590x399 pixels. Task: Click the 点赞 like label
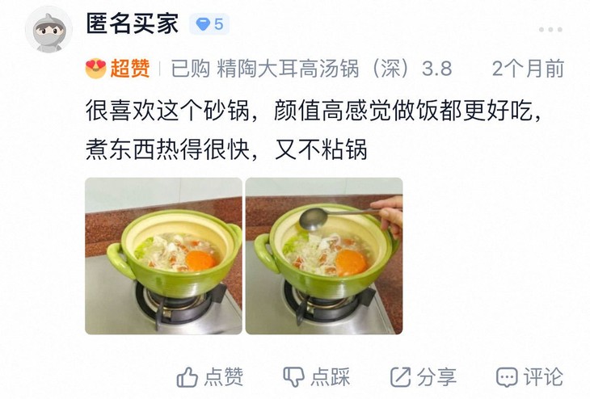pyautogui.click(x=224, y=377)
